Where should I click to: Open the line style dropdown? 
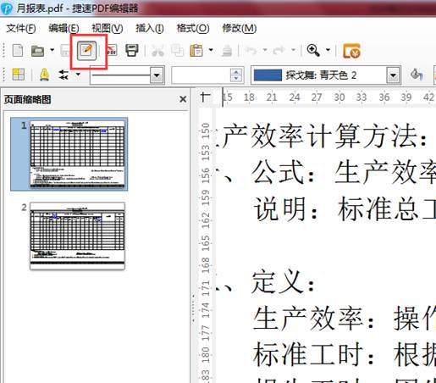click(x=157, y=75)
